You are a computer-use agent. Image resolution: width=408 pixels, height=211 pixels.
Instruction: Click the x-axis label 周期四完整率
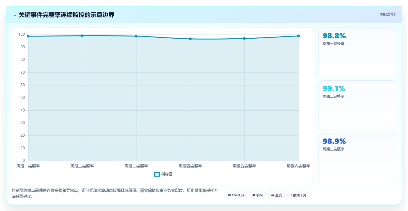190,166
